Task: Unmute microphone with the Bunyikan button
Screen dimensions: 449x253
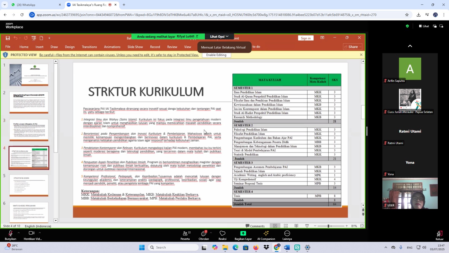Action: pyautogui.click(x=10, y=235)
